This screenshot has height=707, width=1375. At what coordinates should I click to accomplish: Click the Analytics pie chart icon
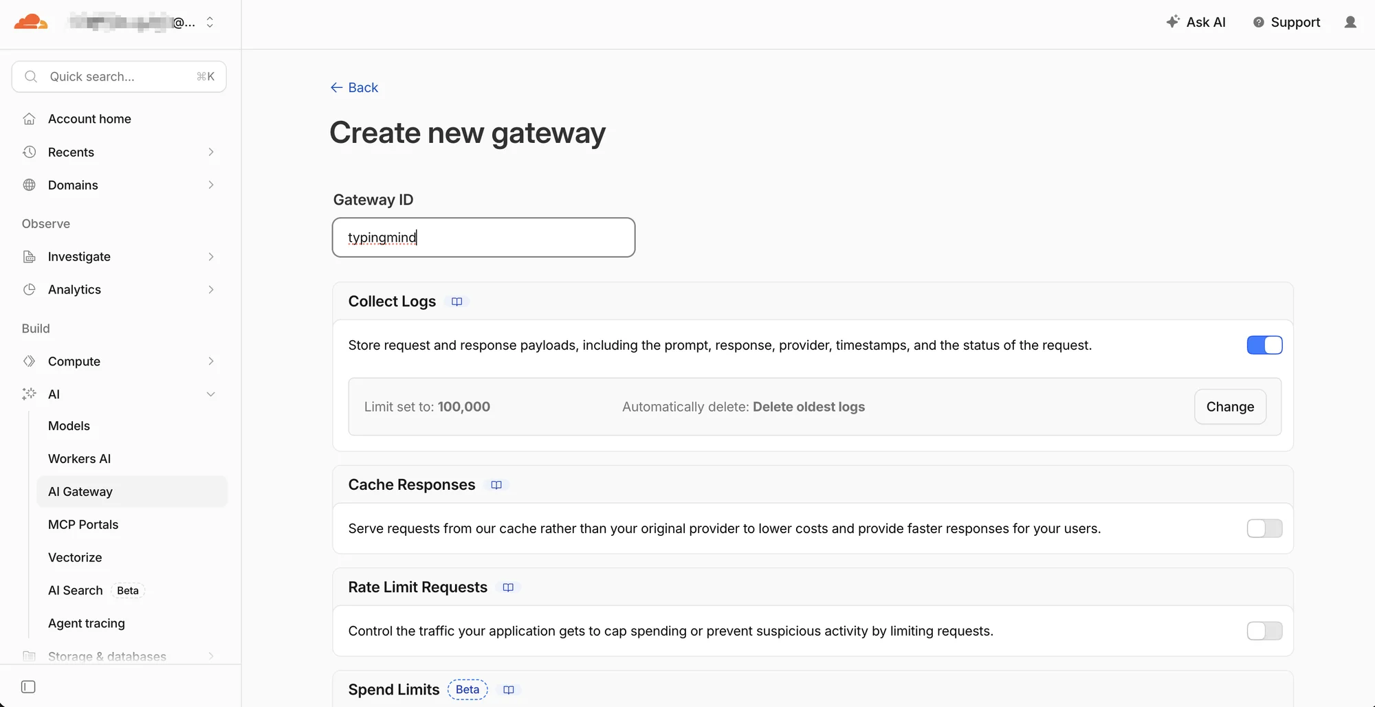tap(29, 289)
